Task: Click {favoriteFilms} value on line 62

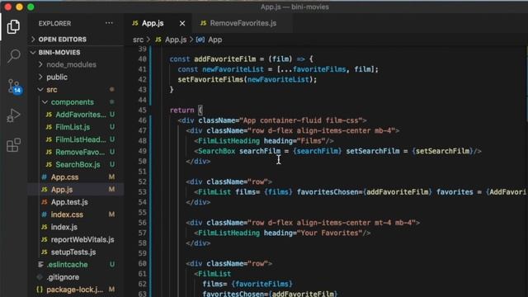Action: 262,284
